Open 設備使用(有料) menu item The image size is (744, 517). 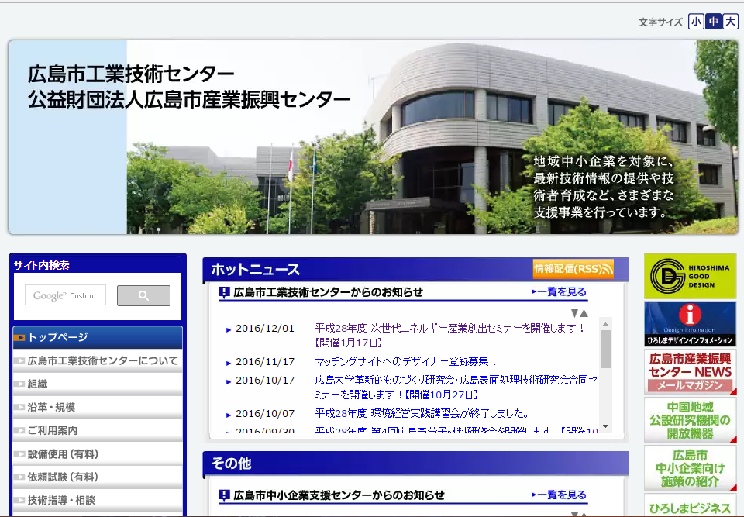coord(98,454)
